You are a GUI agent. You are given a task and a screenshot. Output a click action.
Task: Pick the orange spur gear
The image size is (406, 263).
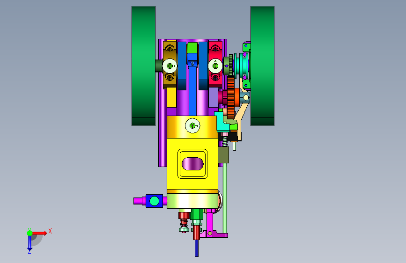[x=231, y=97]
